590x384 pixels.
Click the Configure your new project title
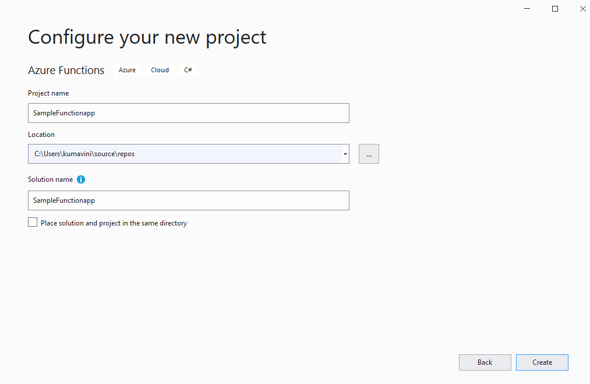[147, 37]
